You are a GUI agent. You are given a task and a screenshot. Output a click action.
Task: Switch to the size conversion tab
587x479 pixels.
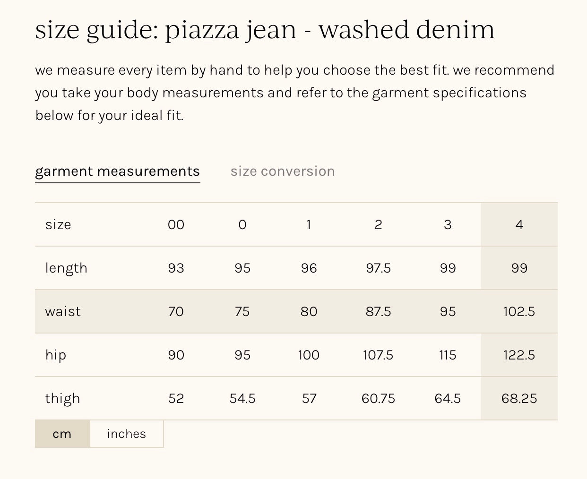(x=282, y=171)
